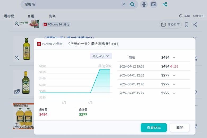Viewport: 207px width, 138px height.
Task: Click the 4月 marker on the chart axis
Action: pos(90,103)
